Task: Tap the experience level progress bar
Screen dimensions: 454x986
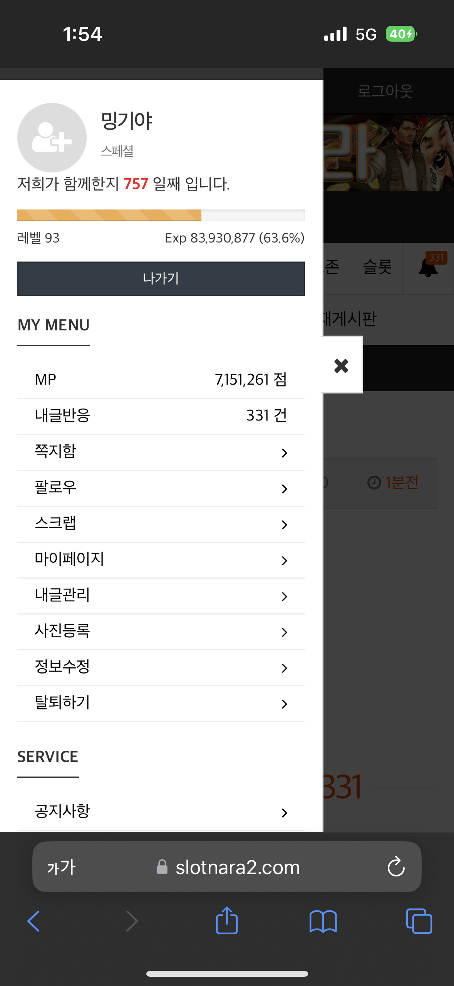Action: point(161,215)
